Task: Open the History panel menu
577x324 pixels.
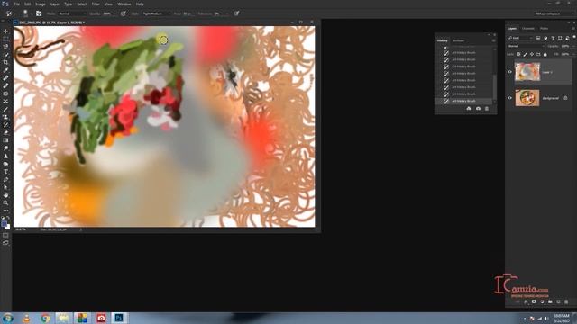Action: click(493, 40)
